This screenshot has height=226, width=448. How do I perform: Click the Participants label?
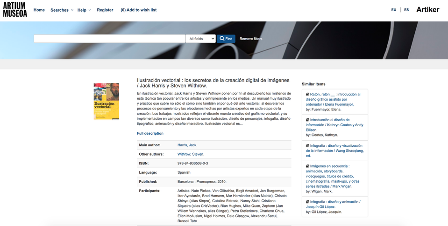149,191
